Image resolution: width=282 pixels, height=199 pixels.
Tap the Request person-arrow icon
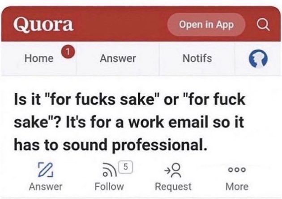pos(173,170)
